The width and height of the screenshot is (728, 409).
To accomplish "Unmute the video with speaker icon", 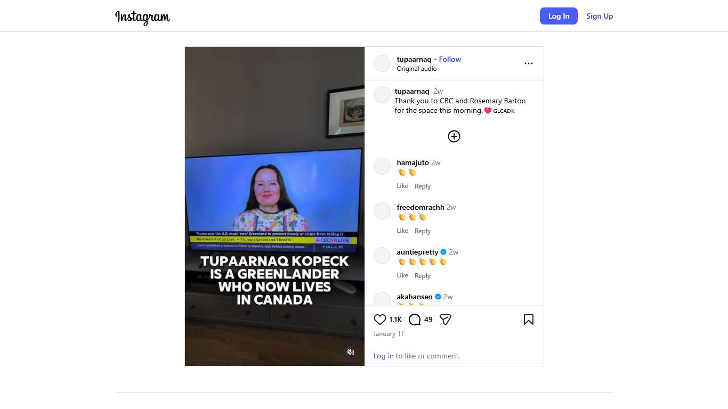I will 351,352.
